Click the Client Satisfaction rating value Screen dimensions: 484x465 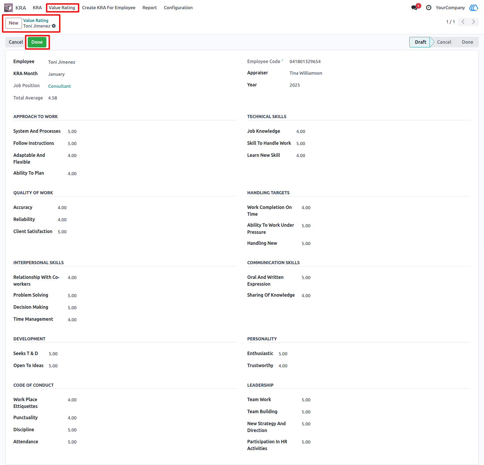[x=62, y=232]
